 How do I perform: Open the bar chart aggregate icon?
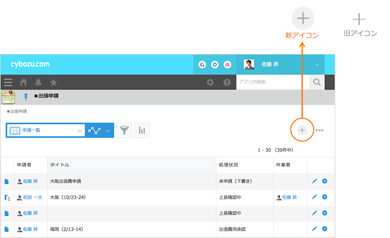tap(142, 130)
